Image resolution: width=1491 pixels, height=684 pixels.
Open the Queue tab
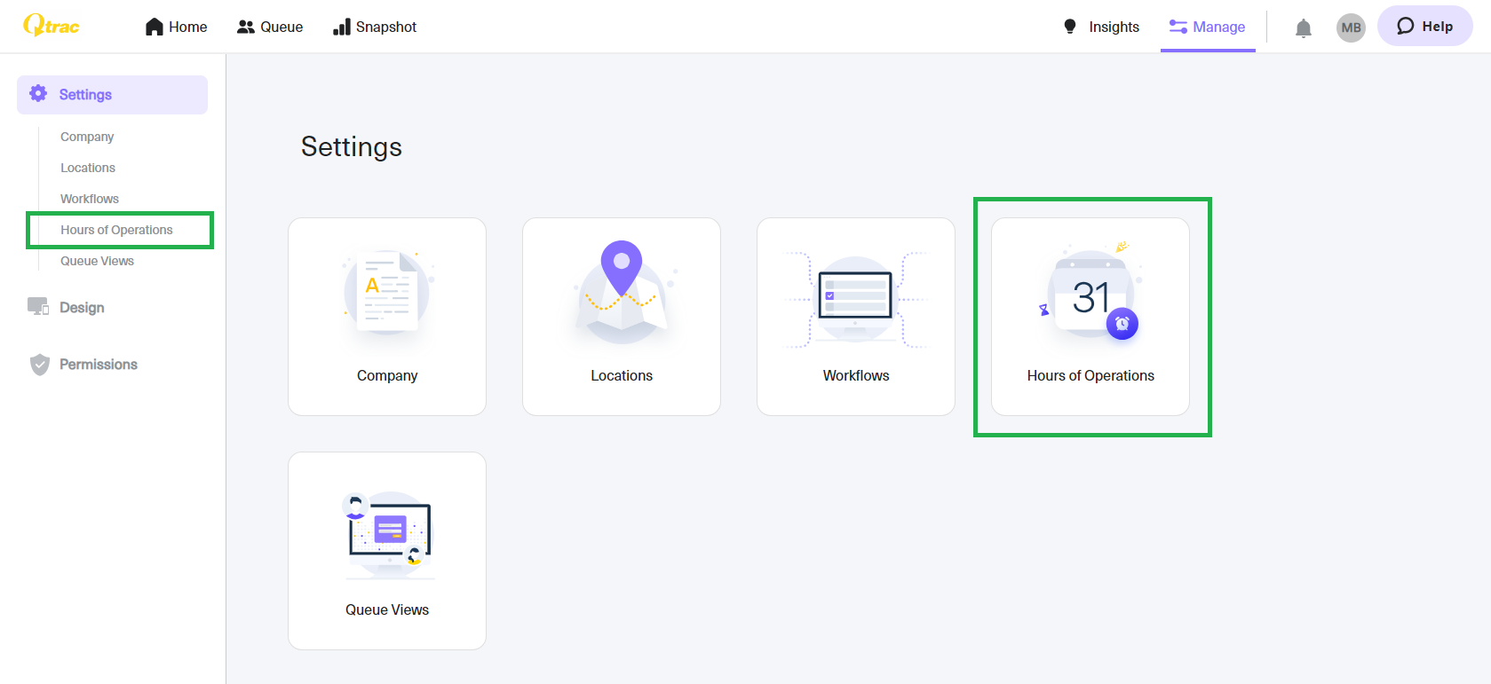click(270, 27)
